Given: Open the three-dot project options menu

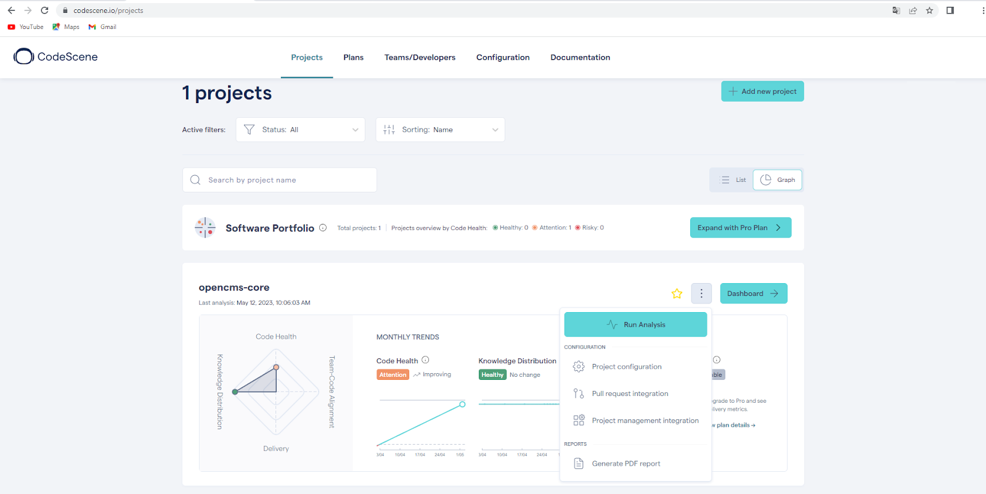Looking at the screenshot, I should pos(701,294).
